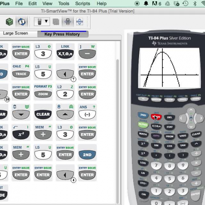Click the calculator with side arrows icon
The height and width of the screenshot is (205, 205).
[x=68, y=22]
